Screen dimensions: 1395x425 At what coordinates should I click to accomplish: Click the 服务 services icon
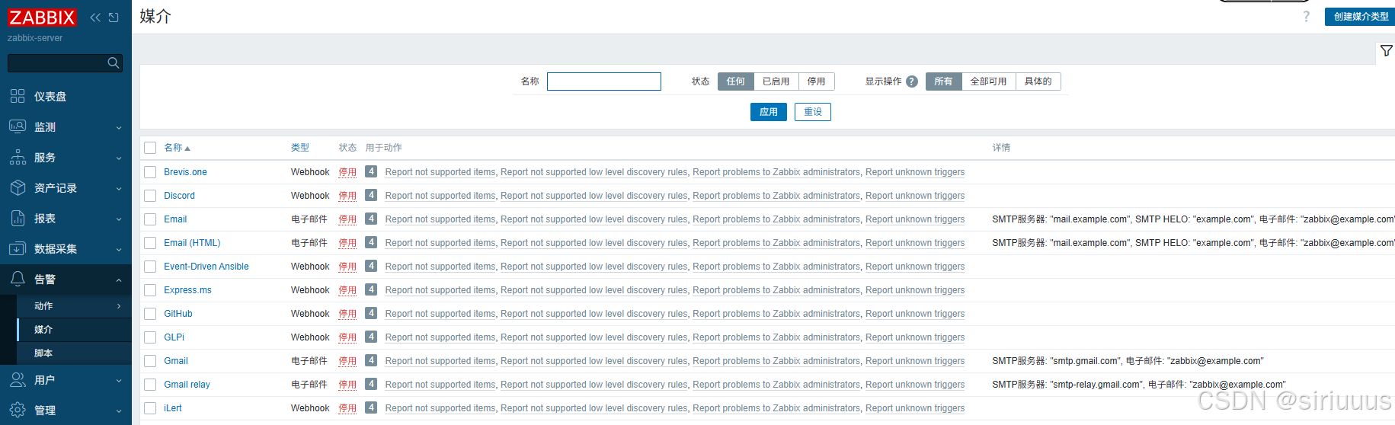click(18, 157)
